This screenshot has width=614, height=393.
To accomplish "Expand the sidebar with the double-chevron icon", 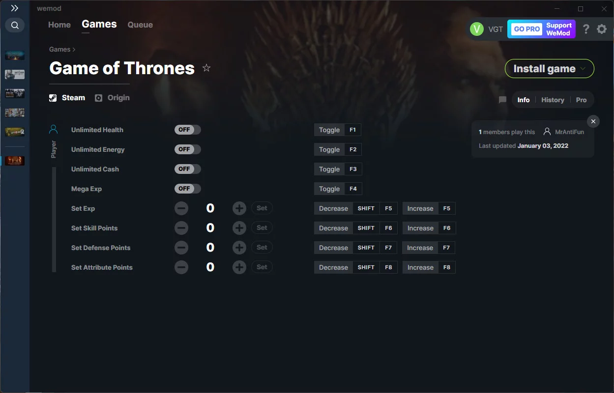I will point(15,8).
